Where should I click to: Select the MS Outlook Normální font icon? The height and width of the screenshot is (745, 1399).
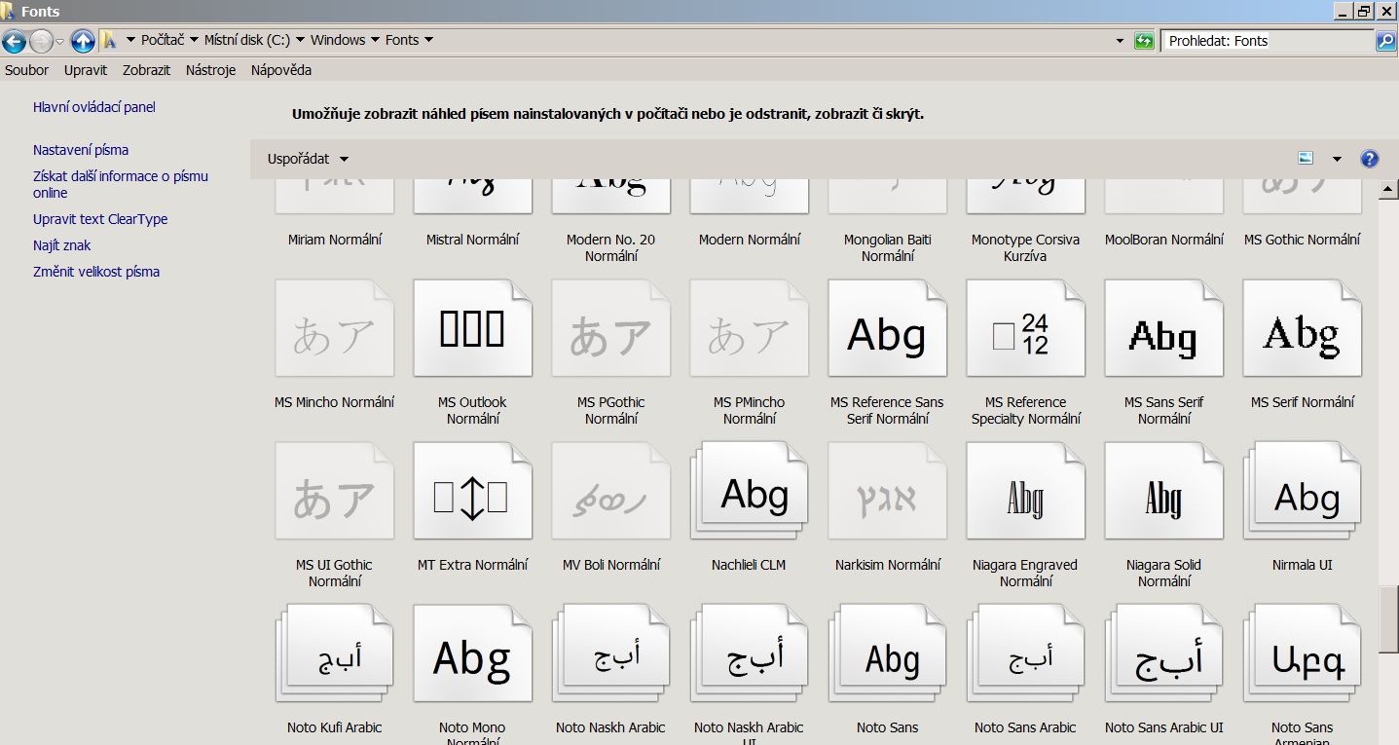pyautogui.click(x=473, y=329)
